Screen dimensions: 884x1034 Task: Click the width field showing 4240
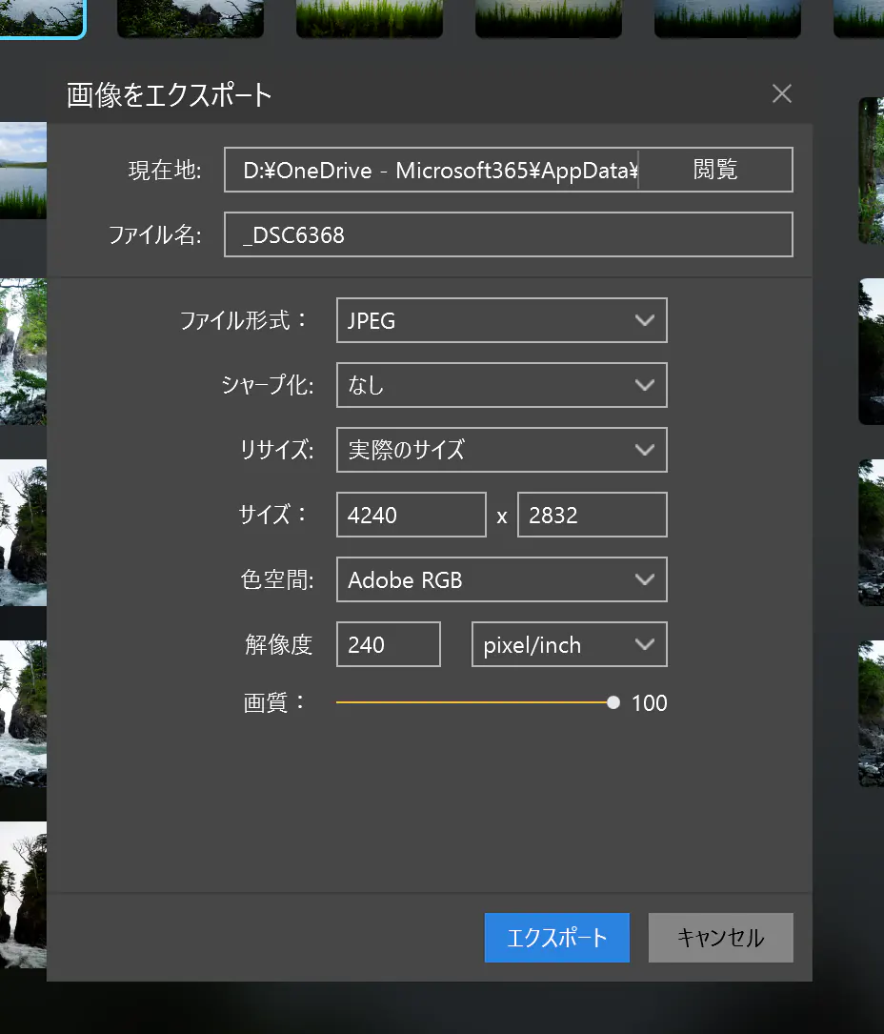pos(412,515)
